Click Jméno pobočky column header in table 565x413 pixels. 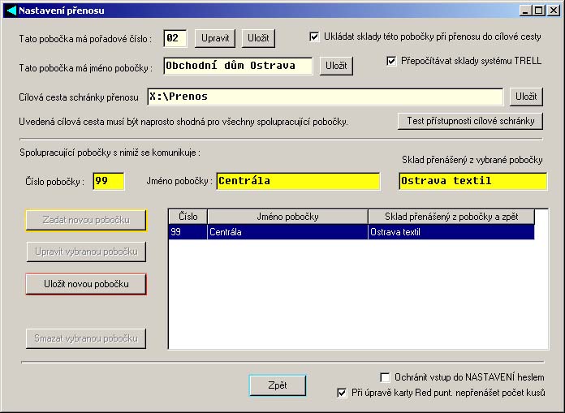[x=287, y=217]
